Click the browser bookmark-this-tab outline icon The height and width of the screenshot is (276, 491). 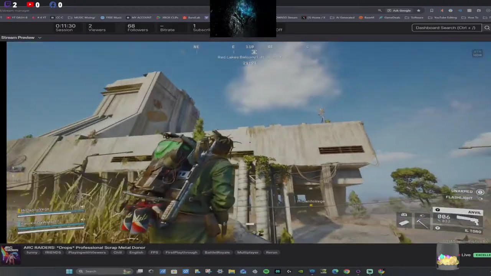point(432,10)
